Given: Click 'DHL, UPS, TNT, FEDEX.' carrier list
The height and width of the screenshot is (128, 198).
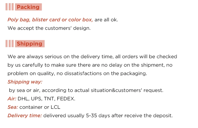Looking at the screenshot, I should tap(46, 99).
